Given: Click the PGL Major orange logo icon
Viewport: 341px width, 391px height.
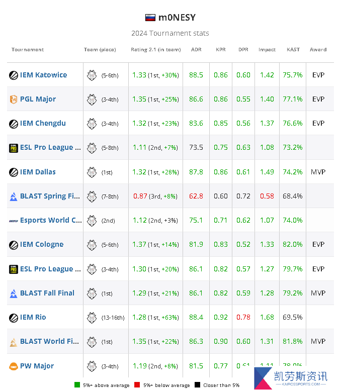Looking at the screenshot, I should click(14, 100).
